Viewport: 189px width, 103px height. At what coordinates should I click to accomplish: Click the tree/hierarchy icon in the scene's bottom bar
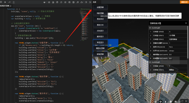click(156, 101)
